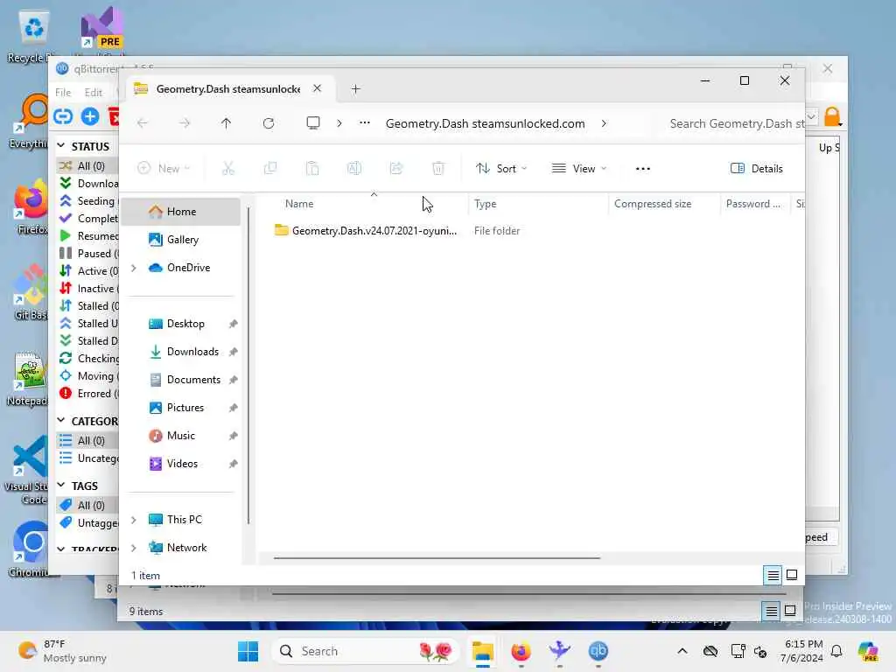Click the Delete trash icon
Viewport: 896px width, 672px height.
tap(438, 168)
